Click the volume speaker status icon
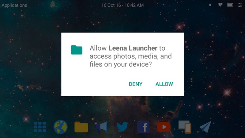This screenshot has width=245, height=138. [210, 5]
